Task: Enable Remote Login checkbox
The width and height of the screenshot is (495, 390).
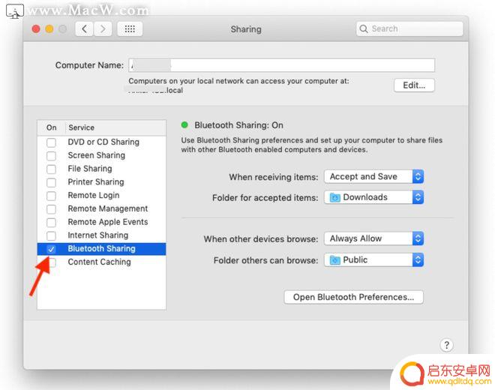Action: (x=51, y=196)
